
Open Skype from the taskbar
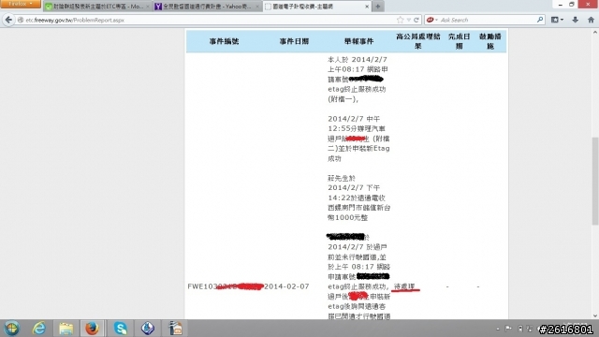click(121, 329)
